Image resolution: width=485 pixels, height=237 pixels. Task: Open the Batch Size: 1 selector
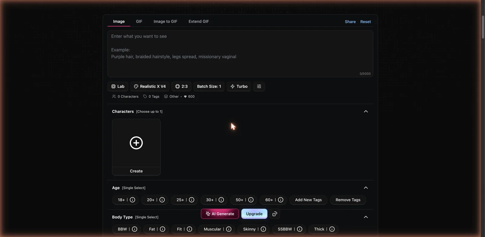209,86
